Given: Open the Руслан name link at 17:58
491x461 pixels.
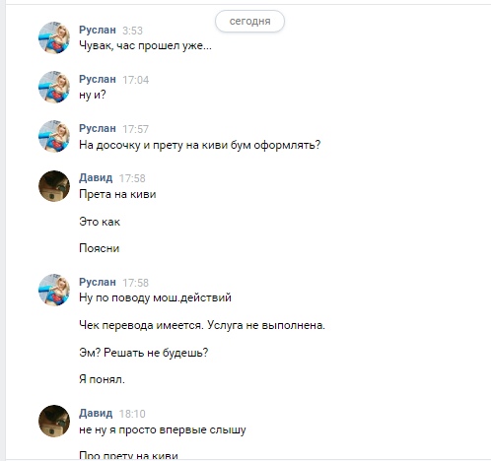Looking at the screenshot, I should (98, 282).
